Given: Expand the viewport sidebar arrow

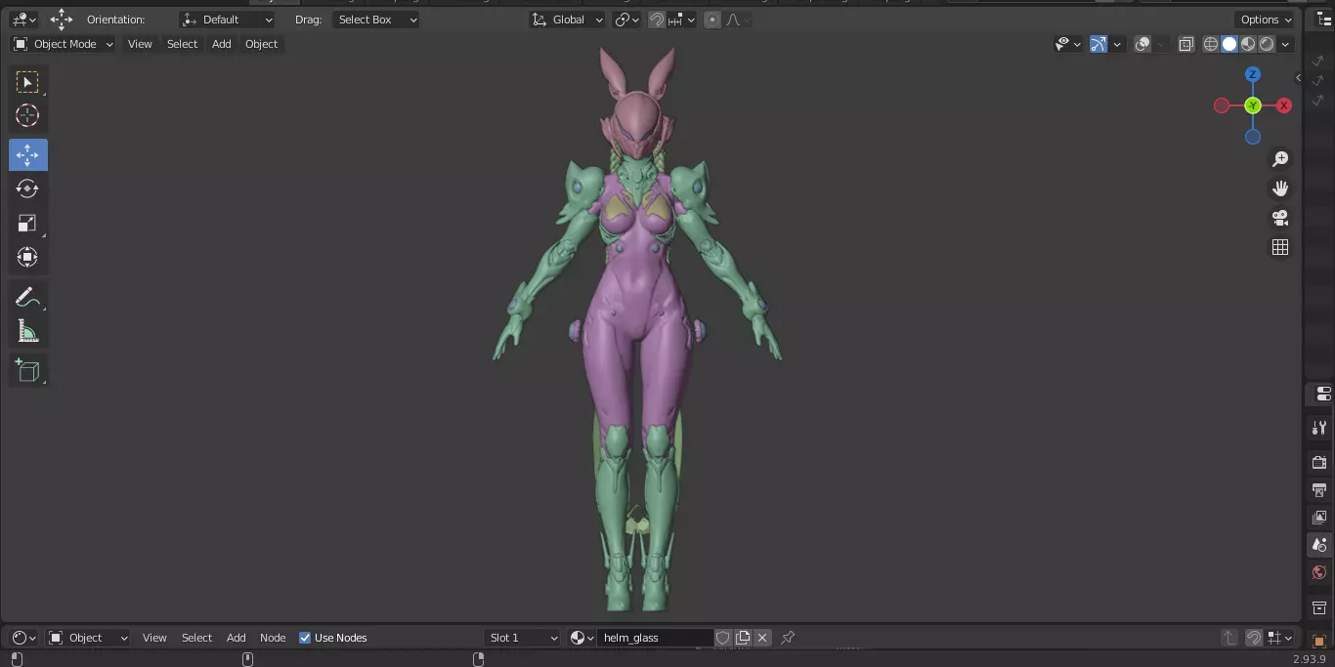Looking at the screenshot, I should pyautogui.click(x=1298, y=77).
